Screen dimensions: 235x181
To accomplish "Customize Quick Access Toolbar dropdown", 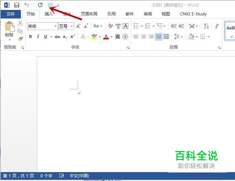I will (58, 5).
